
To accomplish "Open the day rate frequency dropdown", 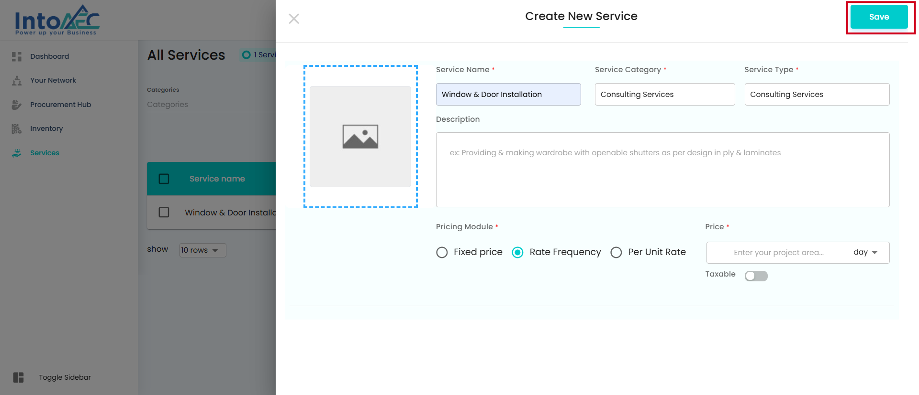I will tap(865, 252).
